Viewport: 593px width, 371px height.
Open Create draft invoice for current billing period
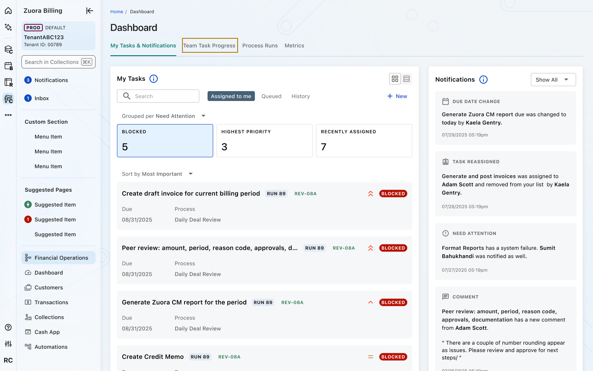[191, 194]
